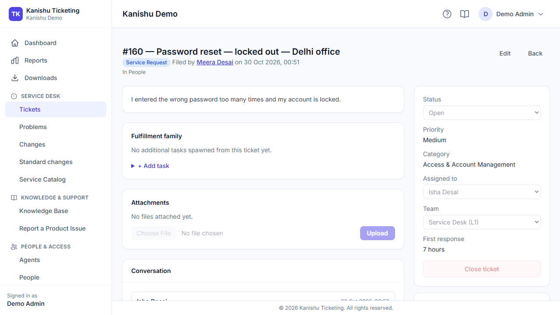Click the Service Desk section icon
Screen dimensions: 560x315
click(14, 96)
